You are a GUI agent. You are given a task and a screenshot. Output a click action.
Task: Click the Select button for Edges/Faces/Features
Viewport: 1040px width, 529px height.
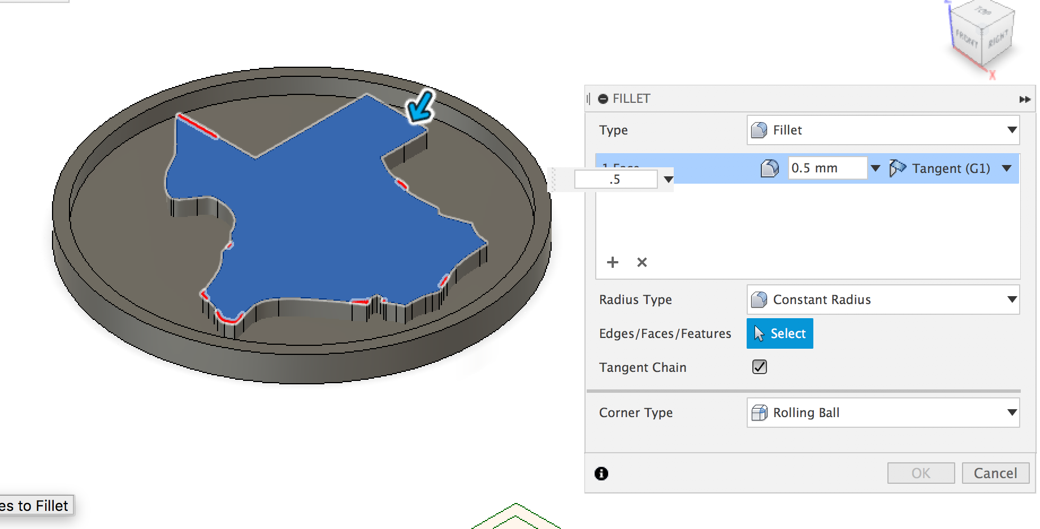tap(779, 333)
